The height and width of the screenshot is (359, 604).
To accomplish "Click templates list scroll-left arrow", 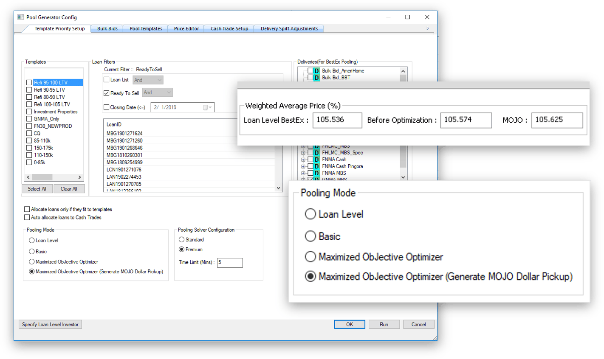I will pyautogui.click(x=28, y=177).
